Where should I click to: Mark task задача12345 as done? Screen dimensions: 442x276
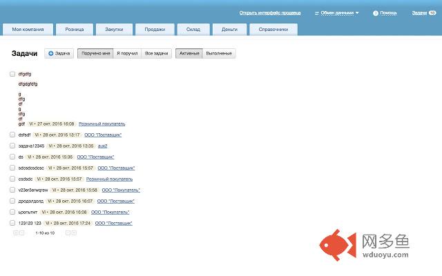click(12, 146)
